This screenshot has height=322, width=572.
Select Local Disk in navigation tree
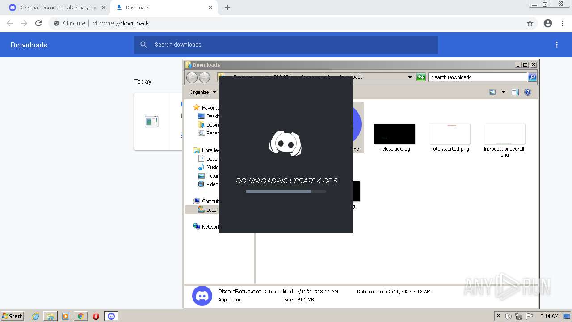[x=208, y=210]
